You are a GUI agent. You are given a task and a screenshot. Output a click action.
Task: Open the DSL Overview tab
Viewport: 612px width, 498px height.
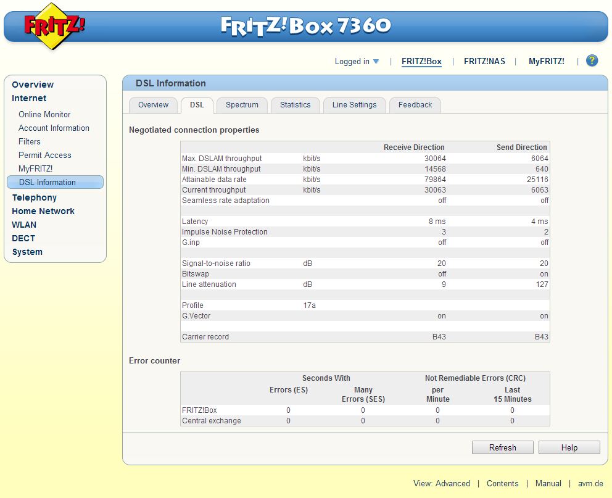click(153, 105)
